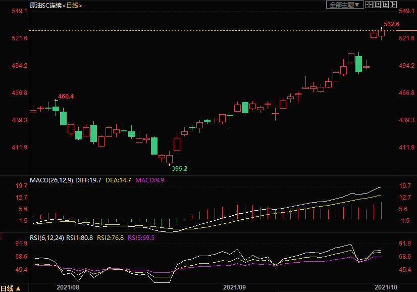The height and width of the screenshot is (292, 417).
Task: Click the <日线> period label in title
Action: click(72, 5)
